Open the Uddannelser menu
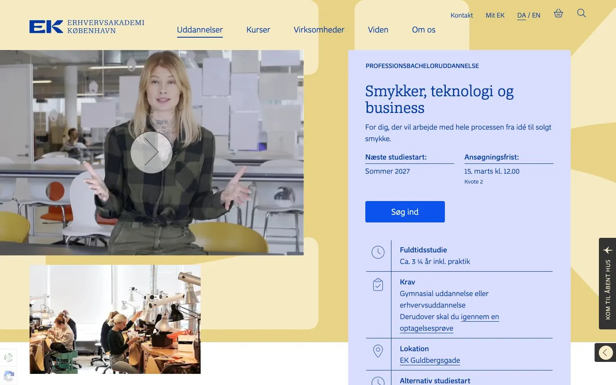This screenshot has height=385, width=616. point(200,30)
